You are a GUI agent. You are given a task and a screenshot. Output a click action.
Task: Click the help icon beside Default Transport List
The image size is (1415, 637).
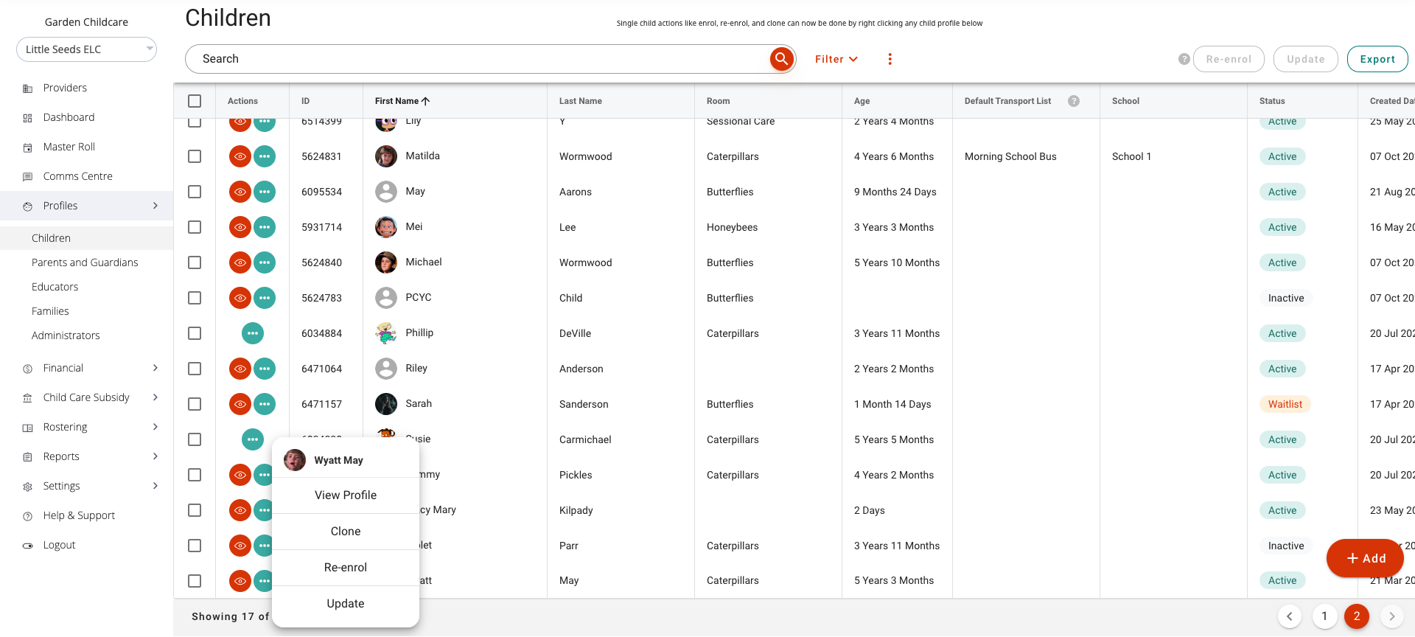pyautogui.click(x=1074, y=101)
